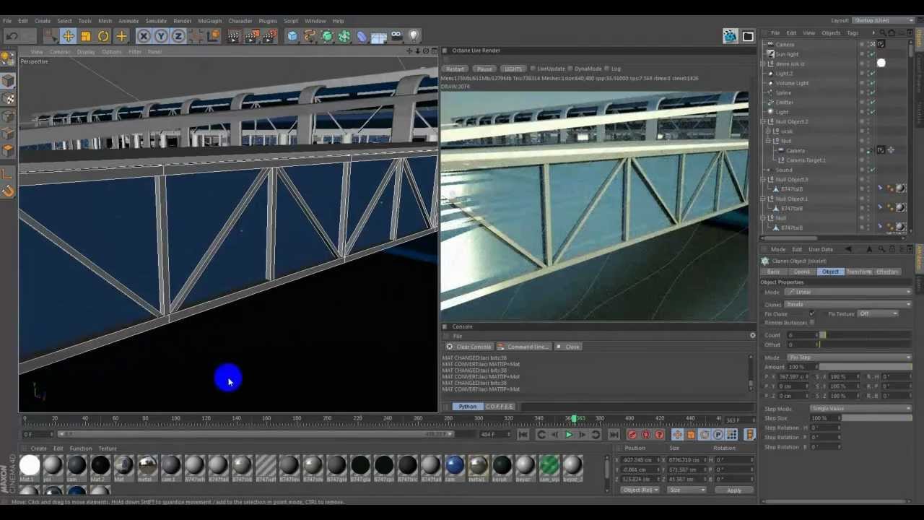
Task: Toggle Sun light enable checkmark
Action: [x=872, y=54]
